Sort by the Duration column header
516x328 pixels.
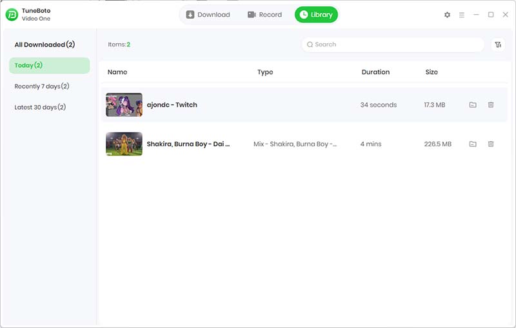click(375, 72)
